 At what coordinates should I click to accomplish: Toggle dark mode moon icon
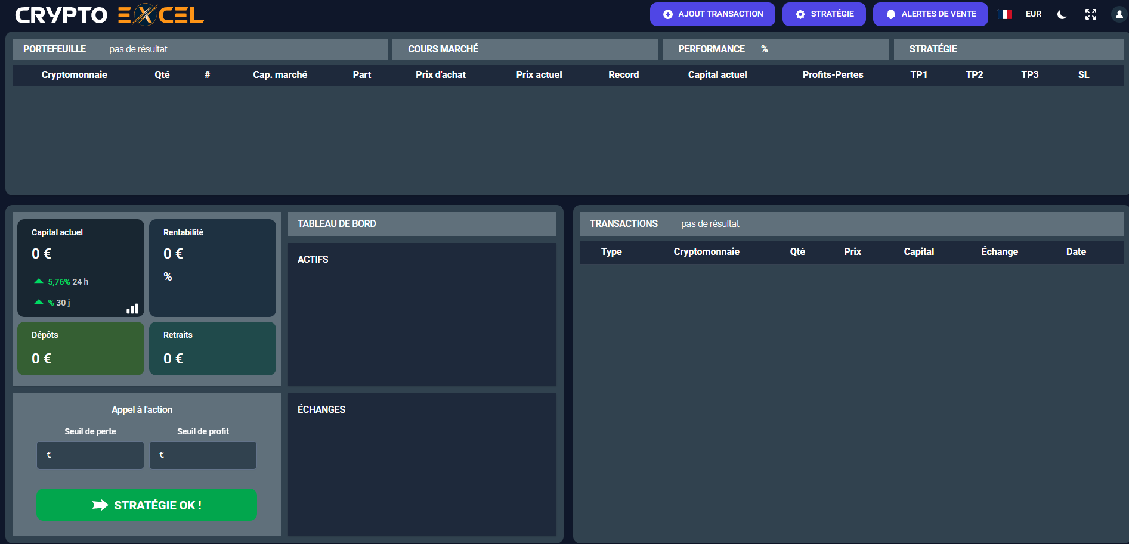[x=1062, y=14]
